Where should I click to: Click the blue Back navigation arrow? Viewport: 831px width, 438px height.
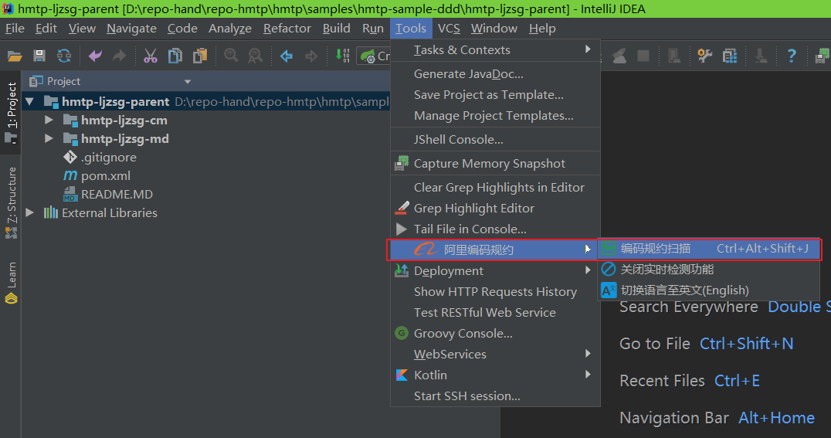tap(287, 56)
